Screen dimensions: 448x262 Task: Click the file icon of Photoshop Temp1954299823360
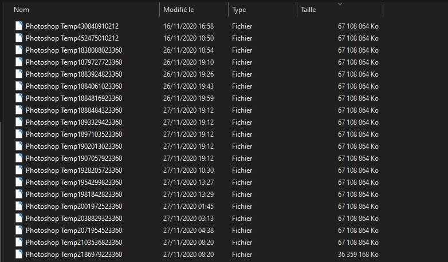point(19,182)
